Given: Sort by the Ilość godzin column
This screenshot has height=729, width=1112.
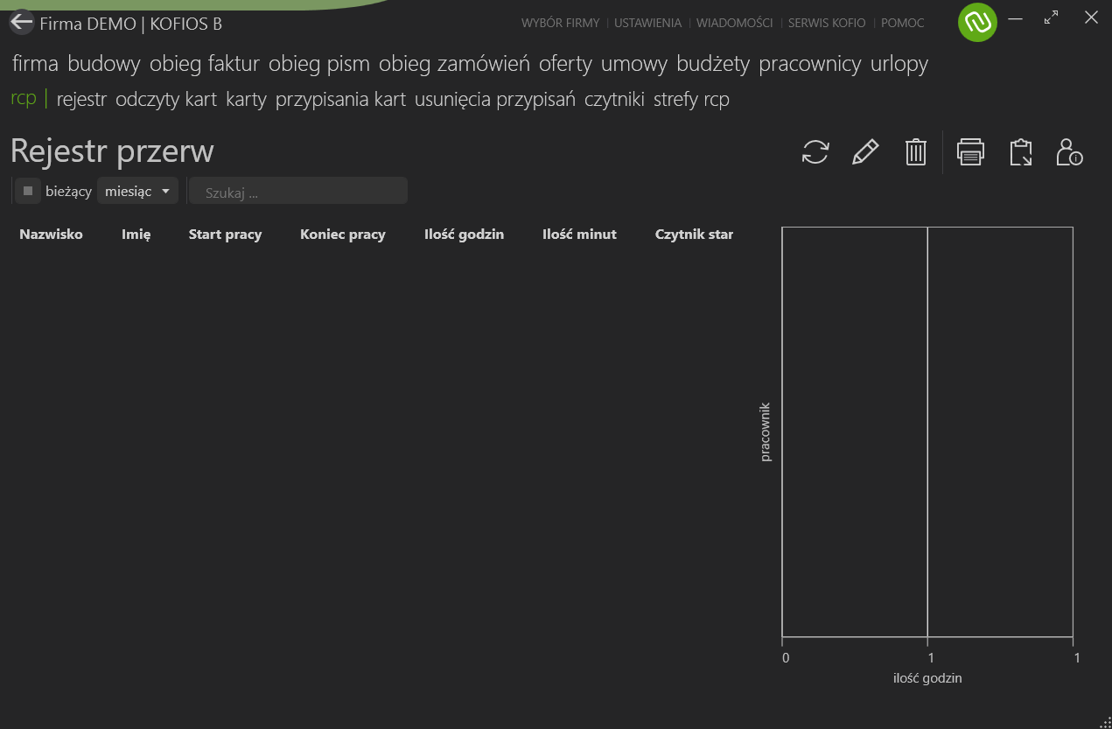Looking at the screenshot, I should point(464,234).
